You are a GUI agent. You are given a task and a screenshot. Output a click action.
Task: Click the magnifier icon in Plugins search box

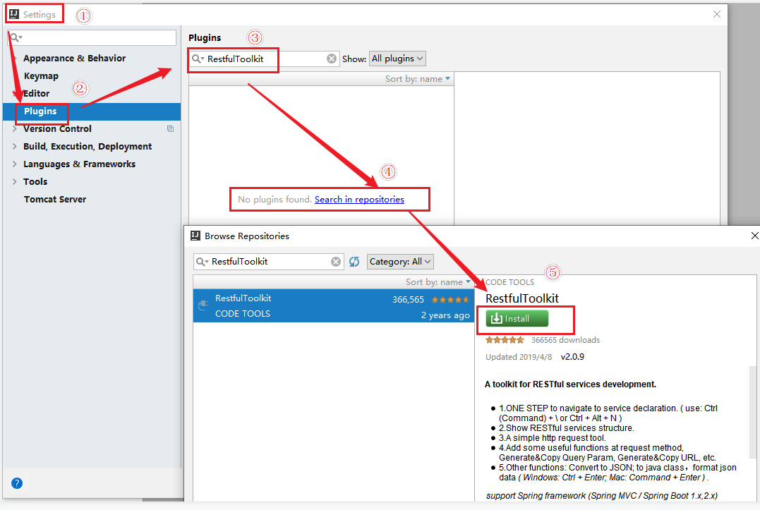tap(198, 59)
